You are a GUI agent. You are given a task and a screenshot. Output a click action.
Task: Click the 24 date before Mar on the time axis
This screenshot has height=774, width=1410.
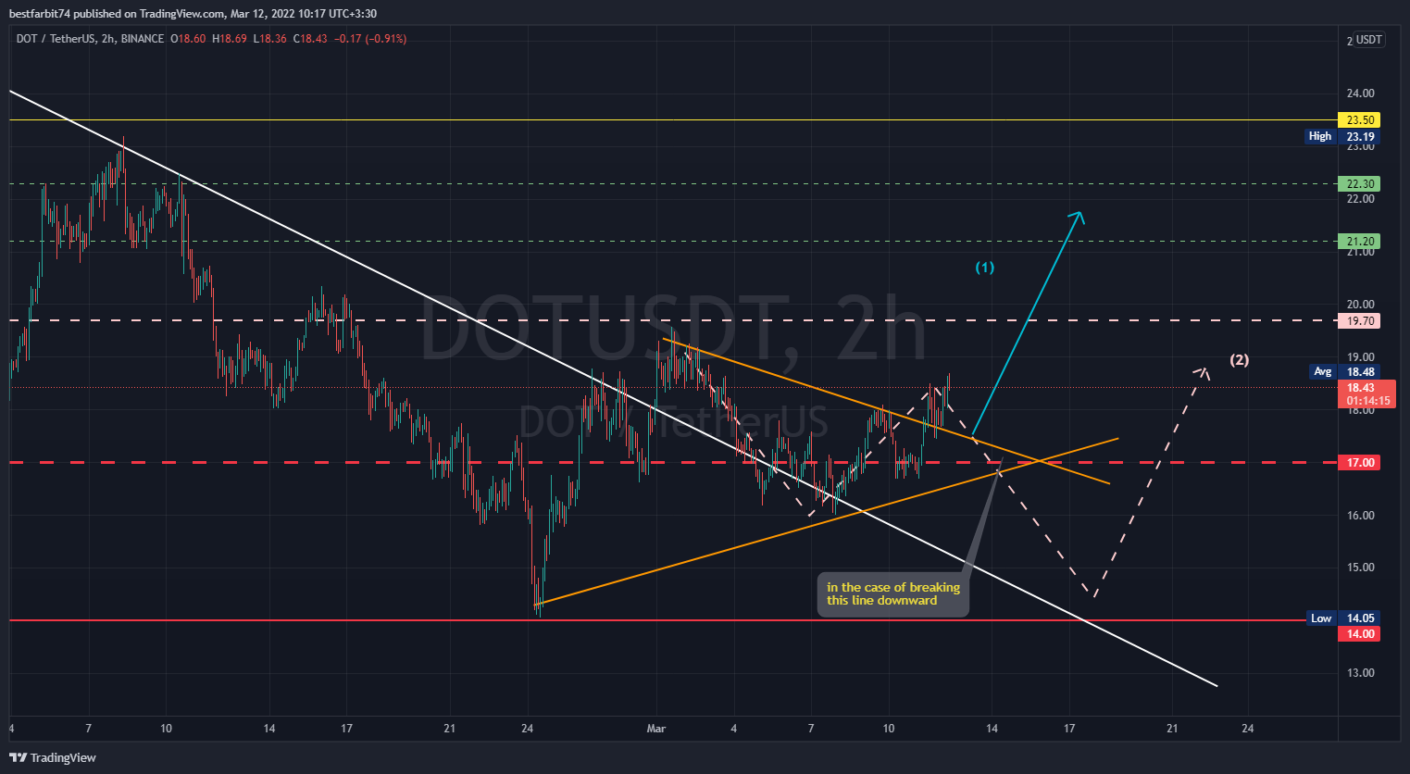[x=527, y=729]
